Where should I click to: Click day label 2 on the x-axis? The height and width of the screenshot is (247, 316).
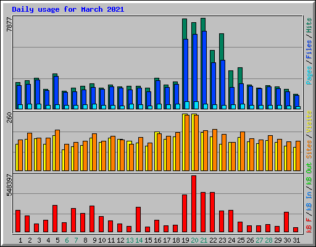[x=30, y=240]
